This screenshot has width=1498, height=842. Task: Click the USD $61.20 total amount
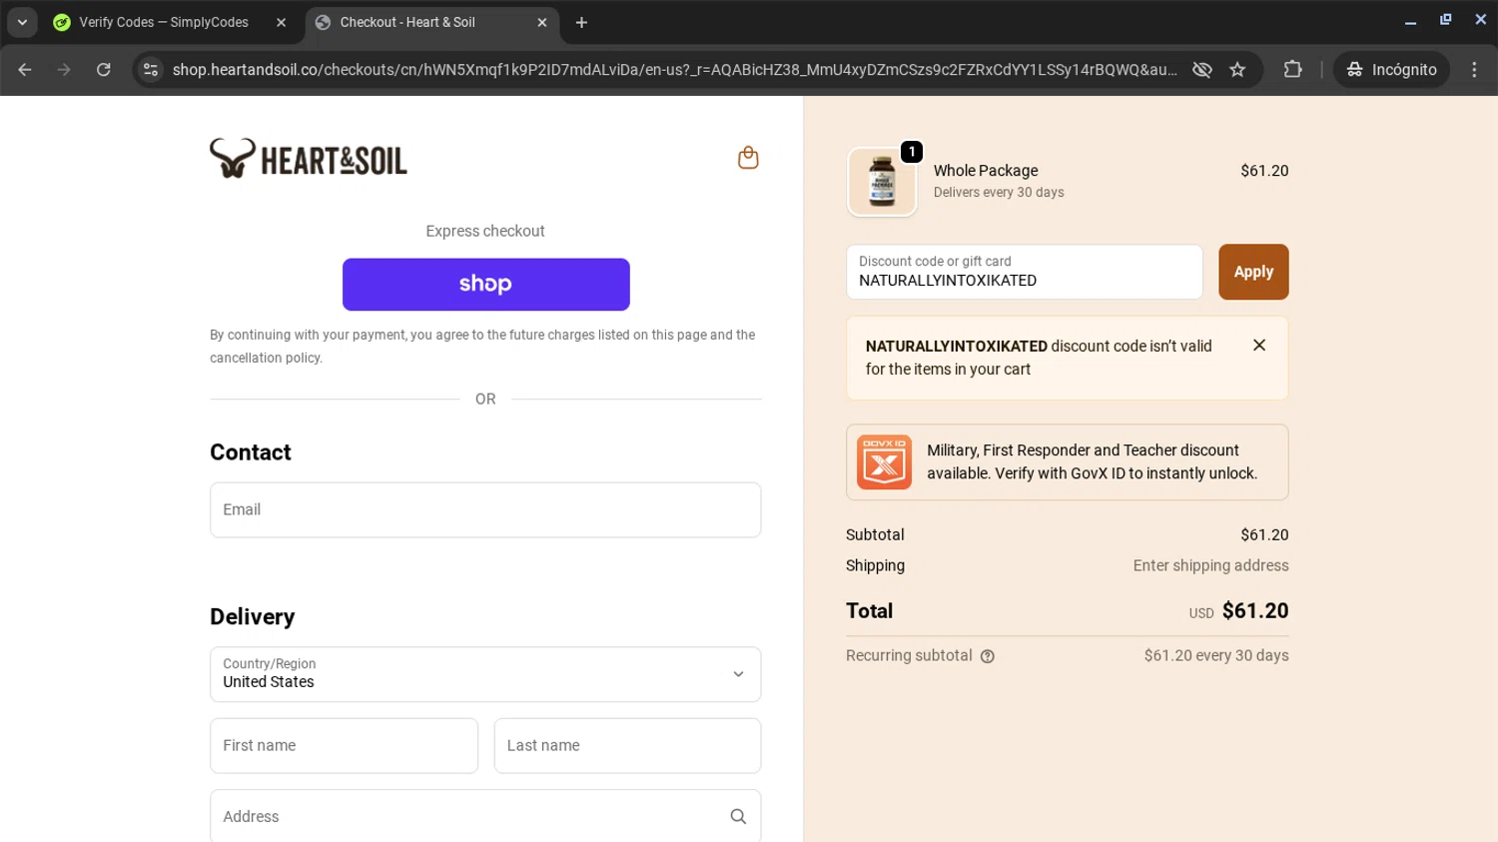pyautogui.click(x=1238, y=611)
